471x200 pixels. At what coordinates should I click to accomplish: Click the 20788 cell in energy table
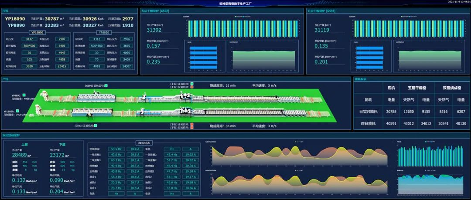coord(391,112)
